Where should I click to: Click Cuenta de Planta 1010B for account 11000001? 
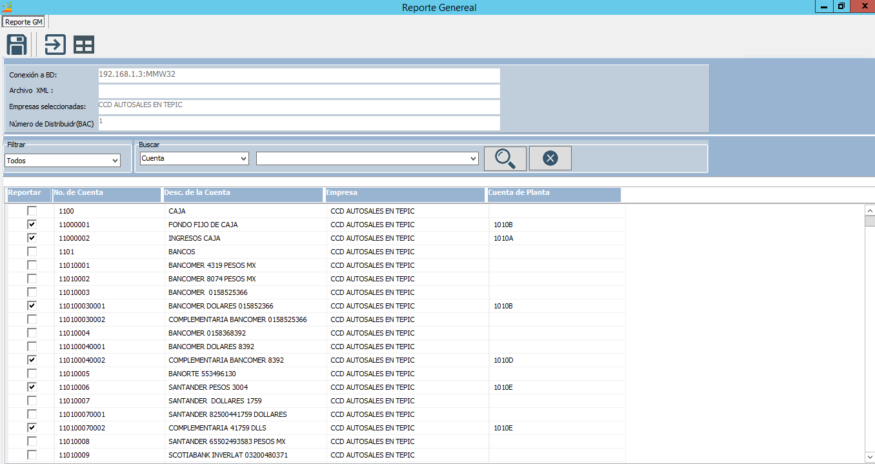click(557, 225)
